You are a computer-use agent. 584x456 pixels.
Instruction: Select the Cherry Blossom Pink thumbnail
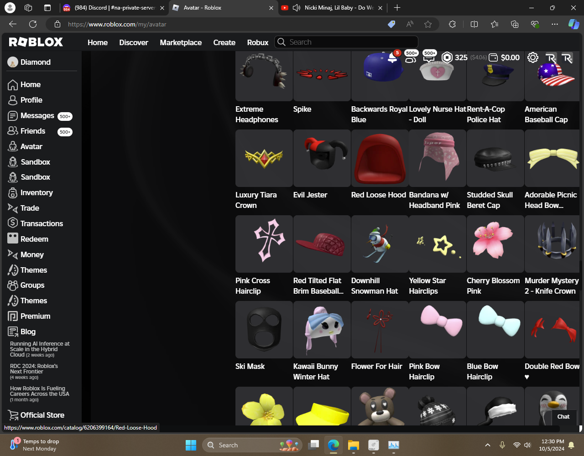coord(495,244)
